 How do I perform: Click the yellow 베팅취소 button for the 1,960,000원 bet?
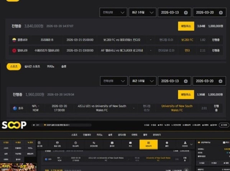click(186, 95)
